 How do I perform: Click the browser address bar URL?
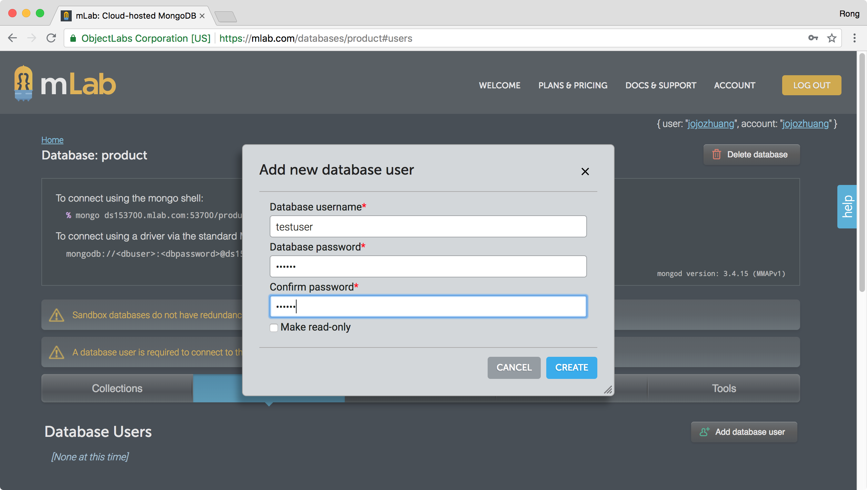[316, 38]
